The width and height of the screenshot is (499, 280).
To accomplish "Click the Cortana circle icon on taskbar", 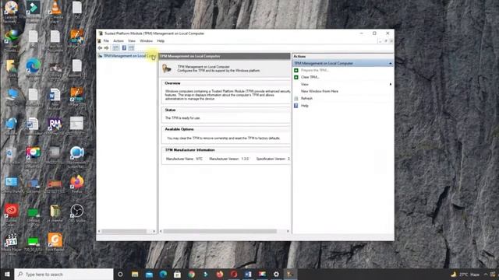I will click(x=120, y=275).
